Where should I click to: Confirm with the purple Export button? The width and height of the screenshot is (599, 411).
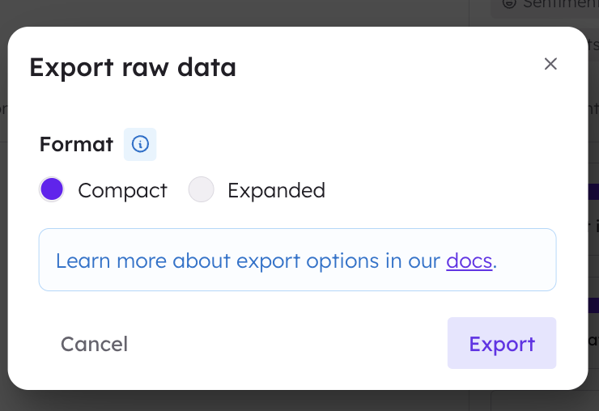[x=502, y=343]
